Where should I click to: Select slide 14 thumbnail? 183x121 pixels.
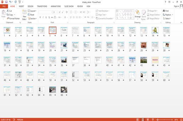[155, 30]
